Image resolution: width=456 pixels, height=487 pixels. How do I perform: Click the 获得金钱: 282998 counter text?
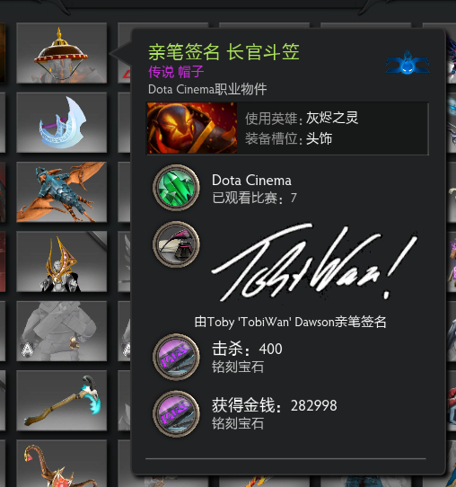click(x=274, y=405)
